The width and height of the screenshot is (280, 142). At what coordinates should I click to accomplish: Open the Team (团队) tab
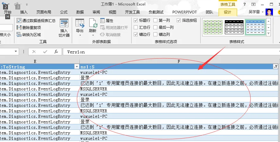tap(209, 12)
